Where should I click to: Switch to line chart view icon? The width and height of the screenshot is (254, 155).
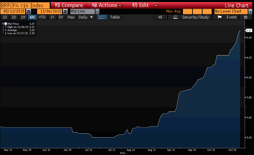[x=102, y=17]
